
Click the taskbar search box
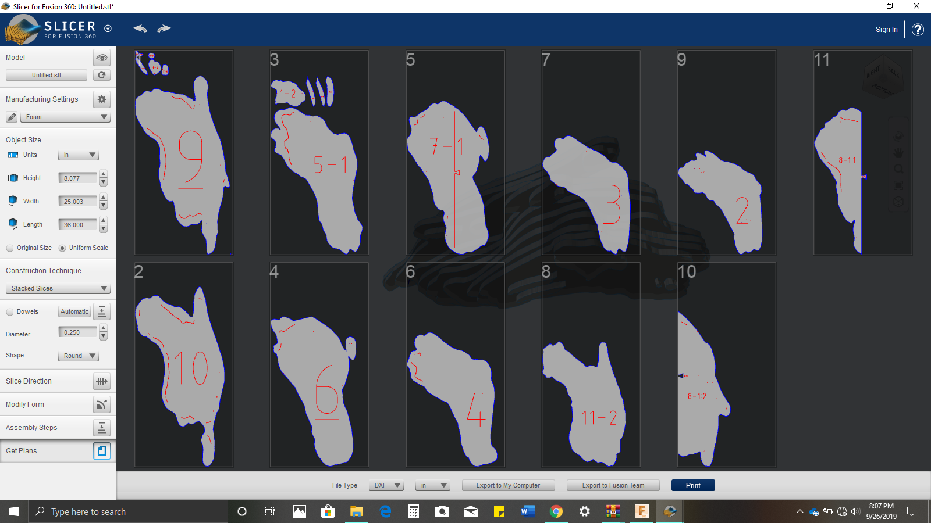coord(128,511)
